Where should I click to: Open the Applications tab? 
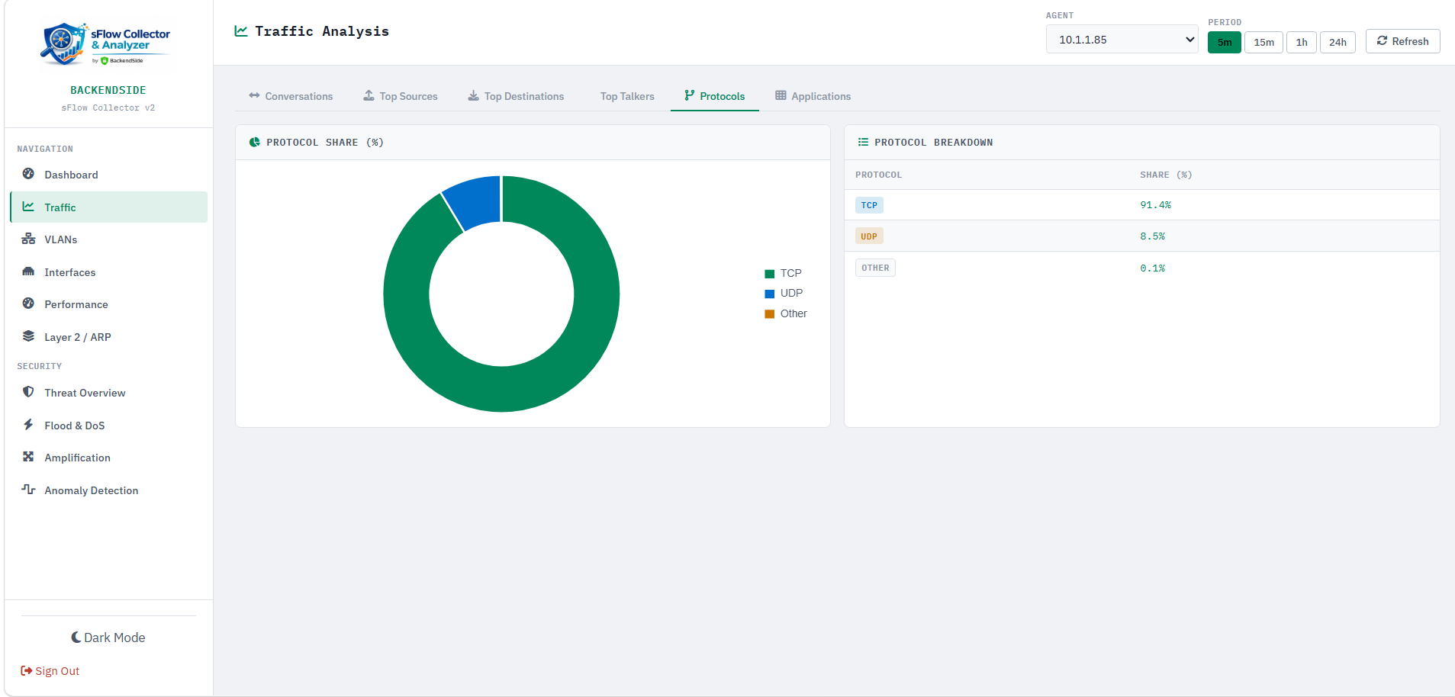[x=813, y=96]
